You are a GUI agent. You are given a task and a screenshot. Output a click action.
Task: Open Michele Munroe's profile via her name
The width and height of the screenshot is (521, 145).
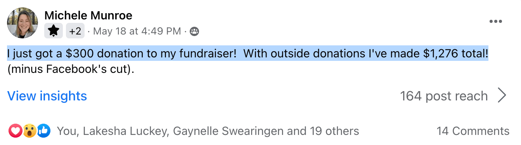[x=88, y=16]
